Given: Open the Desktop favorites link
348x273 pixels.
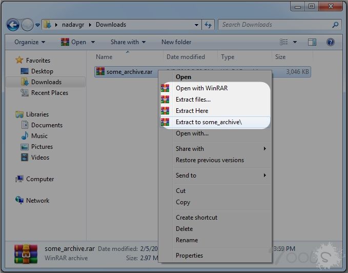Looking at the screenshot, I should (x=42, y=71).
